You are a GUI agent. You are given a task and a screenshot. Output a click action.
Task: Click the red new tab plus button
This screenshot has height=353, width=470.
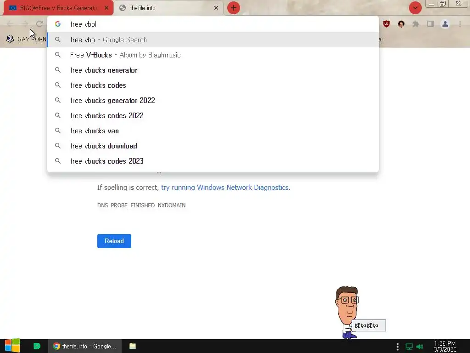pos(234,8)
